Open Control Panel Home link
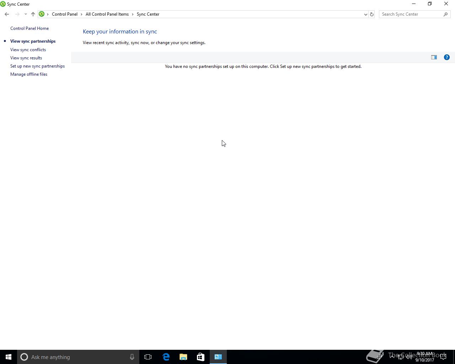This screenshot has width=455, height=364. (30, 28)
